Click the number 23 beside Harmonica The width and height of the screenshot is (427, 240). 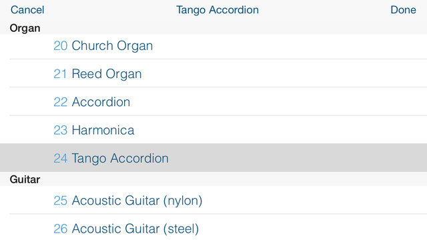point(61,130)
